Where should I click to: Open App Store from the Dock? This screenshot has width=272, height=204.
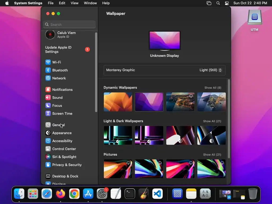pos(88,194)
